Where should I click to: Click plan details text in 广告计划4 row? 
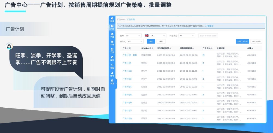(229, 87)
